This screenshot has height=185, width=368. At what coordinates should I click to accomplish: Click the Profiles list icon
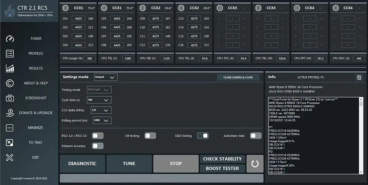(10, 54)
